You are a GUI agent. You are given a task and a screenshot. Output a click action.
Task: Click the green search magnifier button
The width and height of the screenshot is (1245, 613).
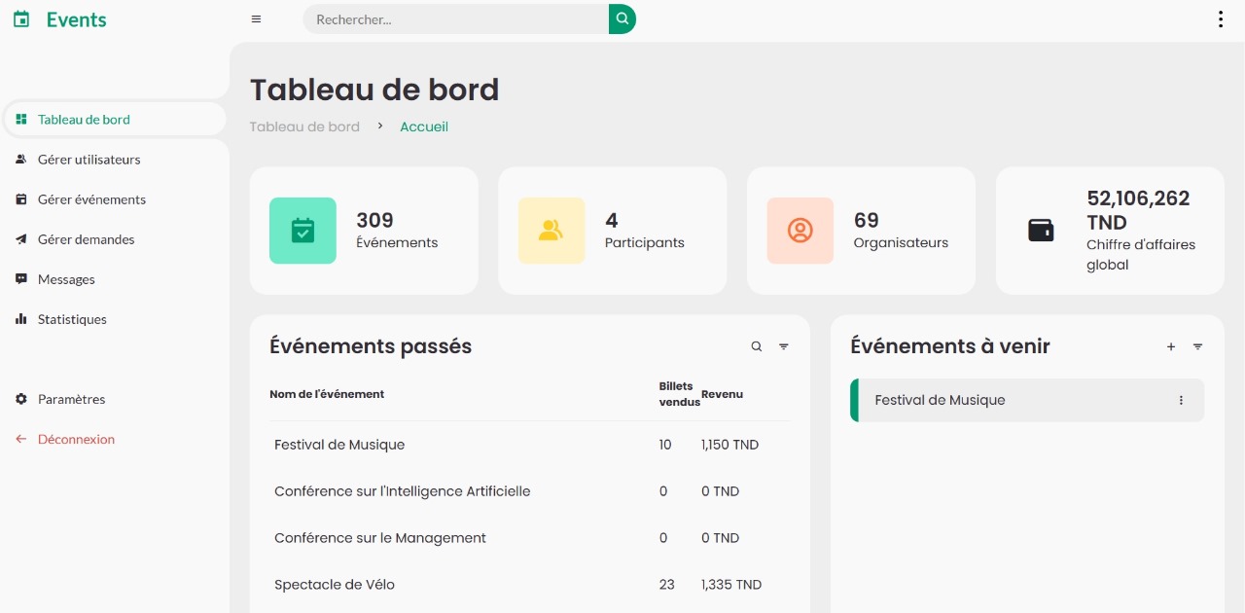click(x=622, y=18)
